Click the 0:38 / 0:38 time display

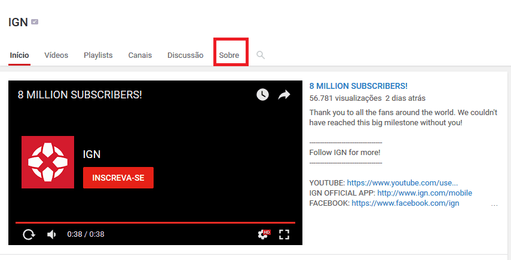tap(85, 234)
